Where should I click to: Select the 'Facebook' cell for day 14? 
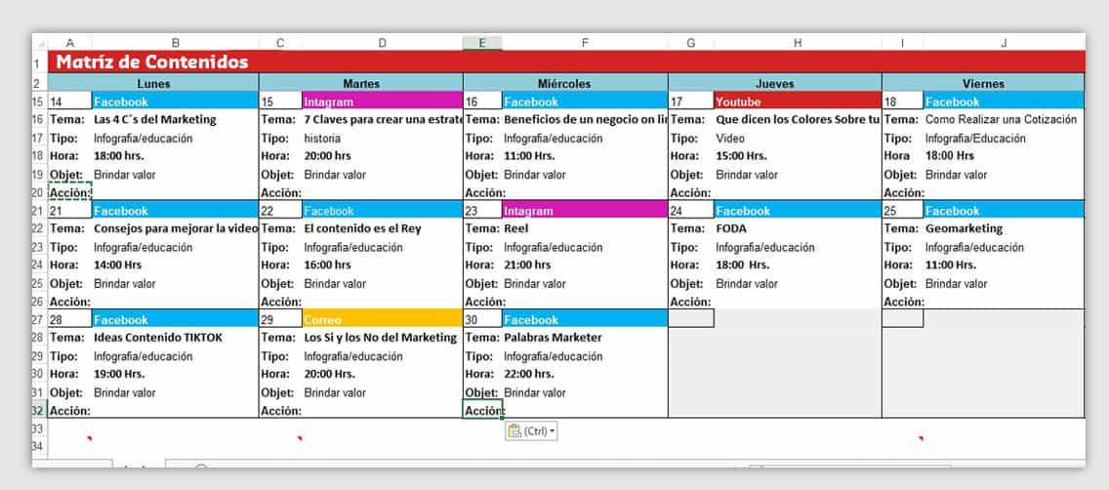tap(175, 102)
